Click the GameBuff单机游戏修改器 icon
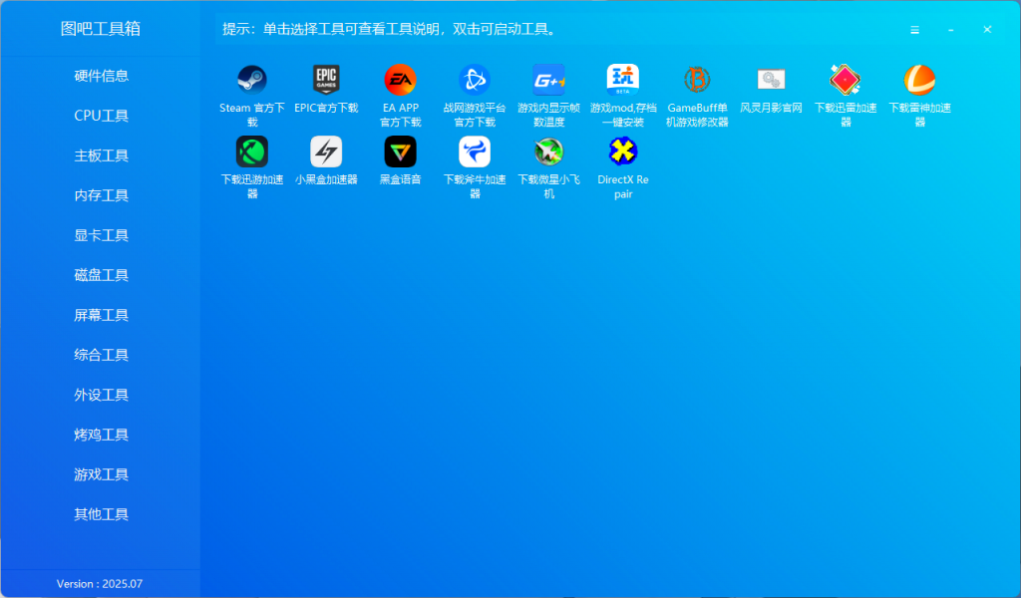This screenshot has height=598, width=1021. [697, 80]
